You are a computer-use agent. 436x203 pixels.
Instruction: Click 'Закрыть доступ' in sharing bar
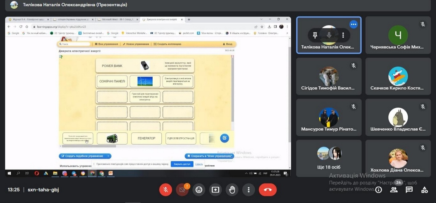(x=182, y=164)
